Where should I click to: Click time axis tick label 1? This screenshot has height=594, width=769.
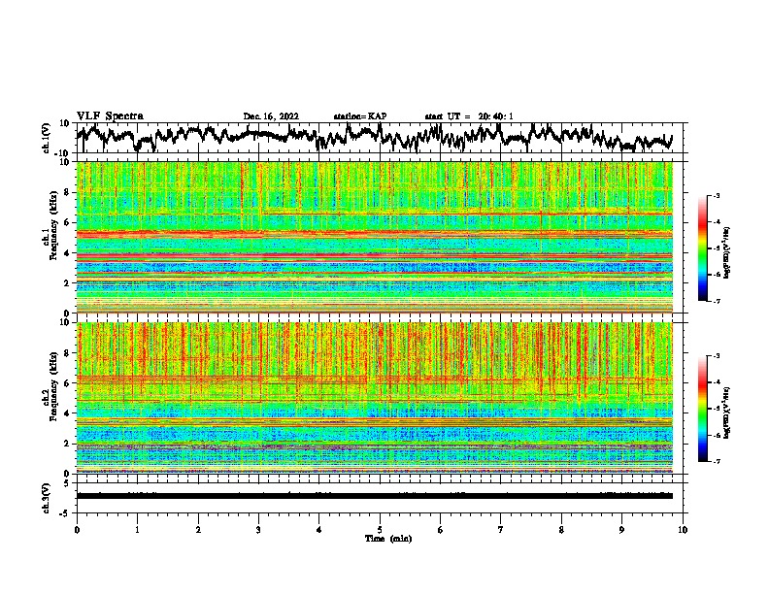coord(137,530)
